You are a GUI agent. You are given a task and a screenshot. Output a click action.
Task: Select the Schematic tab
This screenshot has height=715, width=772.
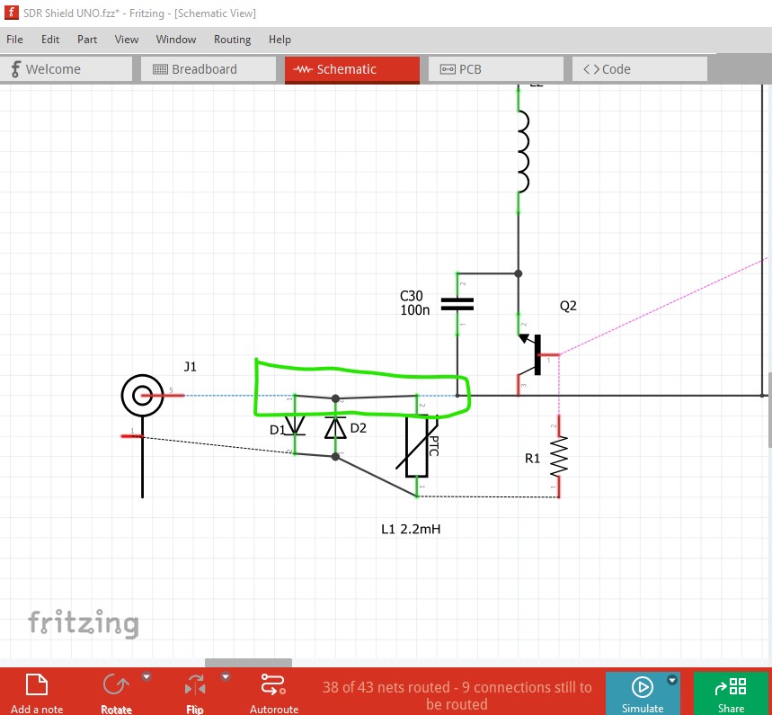point(352,69)
